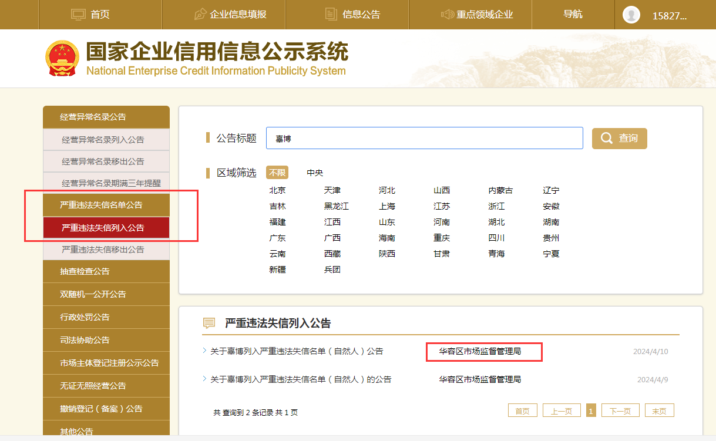Go to 首页 in pagination
Screen dimensions: 716x441
point(523,410)
